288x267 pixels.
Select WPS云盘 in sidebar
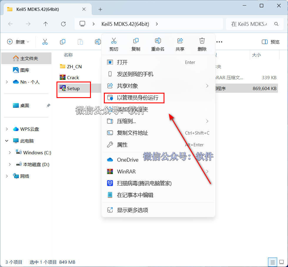26,129
